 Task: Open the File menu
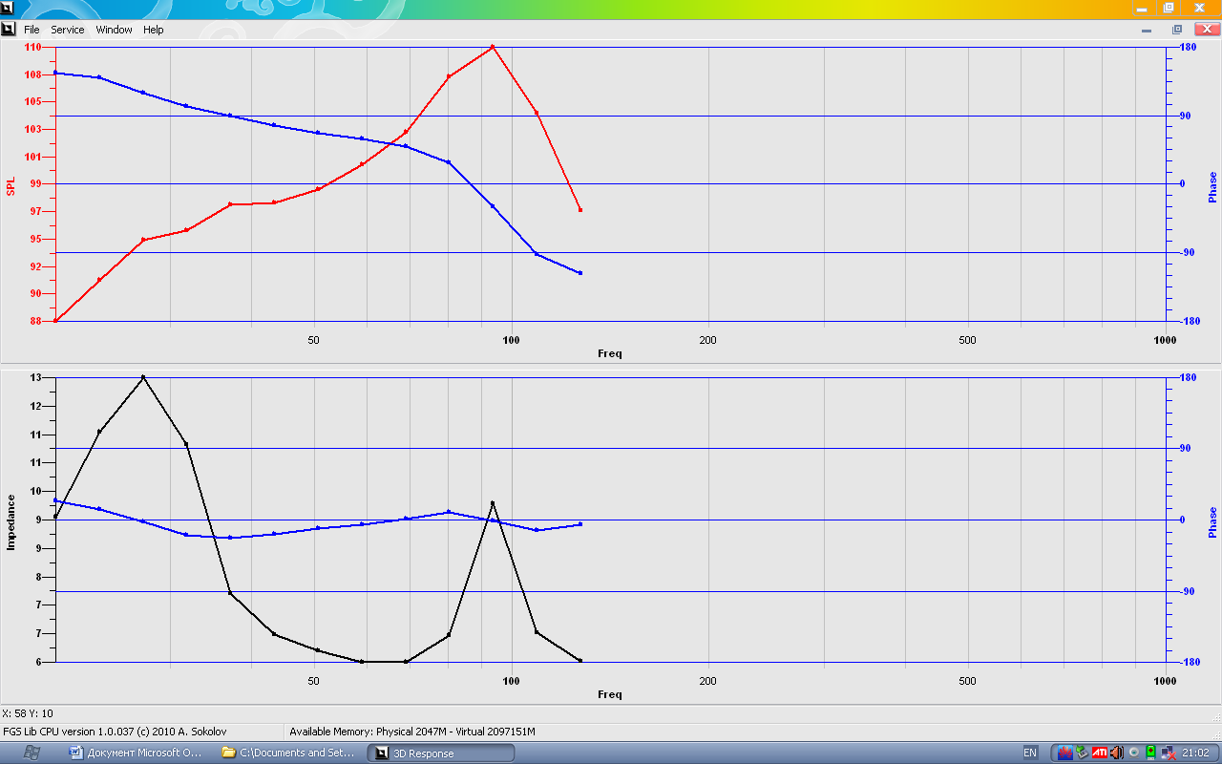point(32,30)
